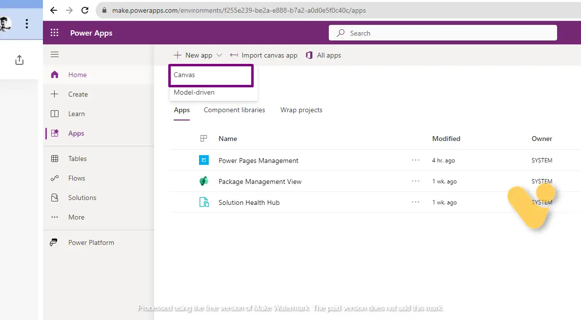The image size is (581, 320).
Task: Open the Learn navigation link
Action: pos(76,114)
